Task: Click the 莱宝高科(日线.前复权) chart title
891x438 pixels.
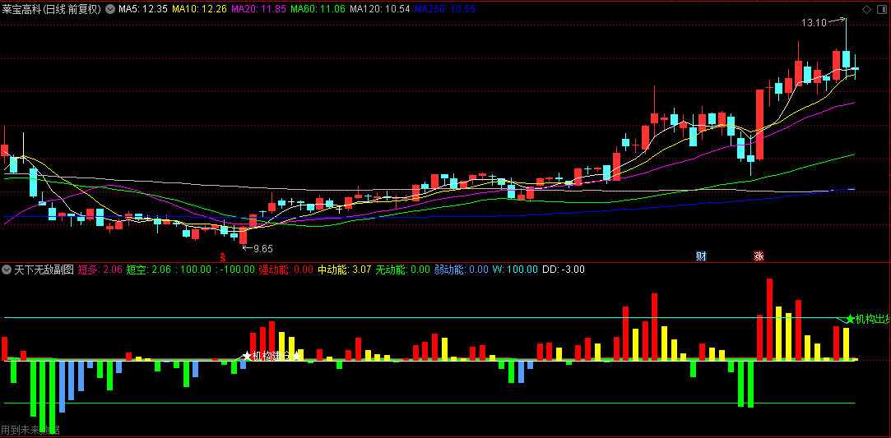Action: [52, 9]
